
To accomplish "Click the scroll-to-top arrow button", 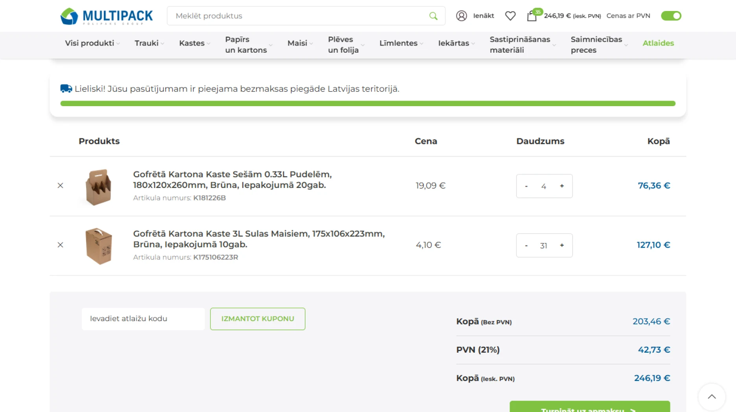I will (x=712, y=397).
